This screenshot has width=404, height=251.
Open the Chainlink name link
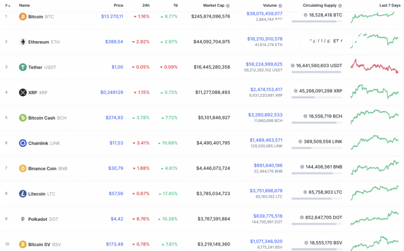[38, 143]
